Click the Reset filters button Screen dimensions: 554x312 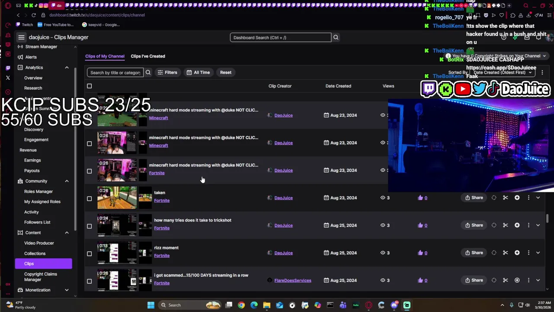click(x=225, y=72)
